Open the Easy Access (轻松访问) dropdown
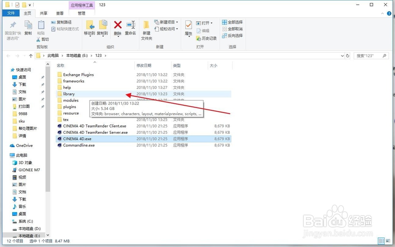 [166, 29]
